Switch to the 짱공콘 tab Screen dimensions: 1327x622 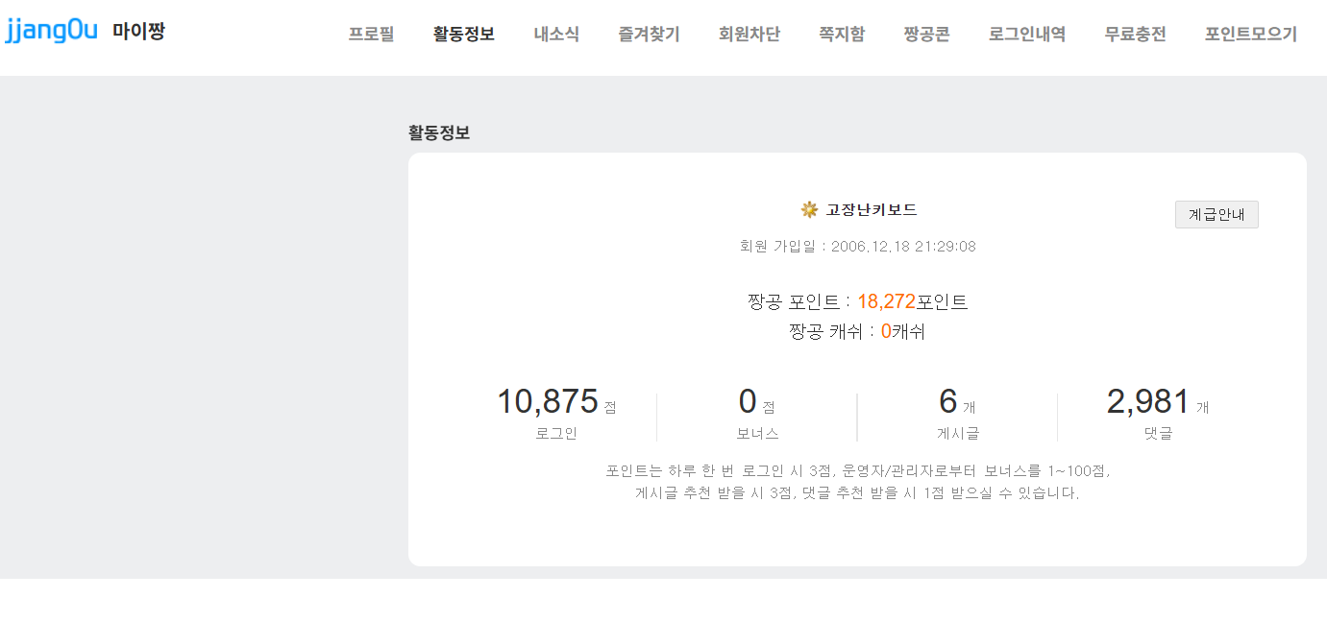[926, 35]
